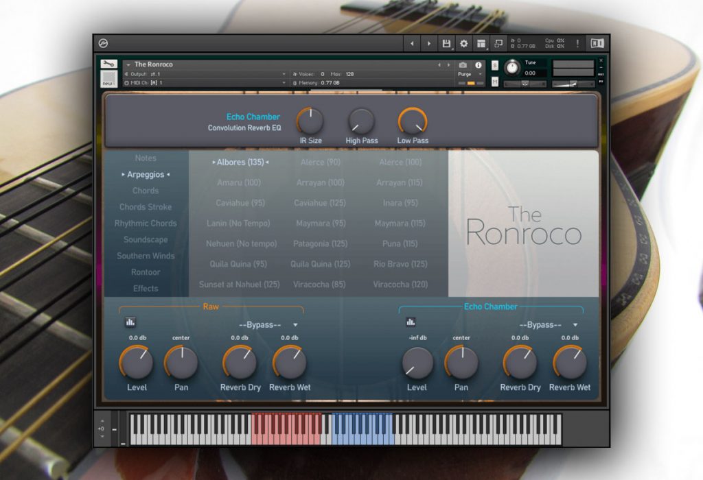The height and width of the screenshot is (480, 703).
Task: Click the Tune knob
Action: click(x=512, y=68)
